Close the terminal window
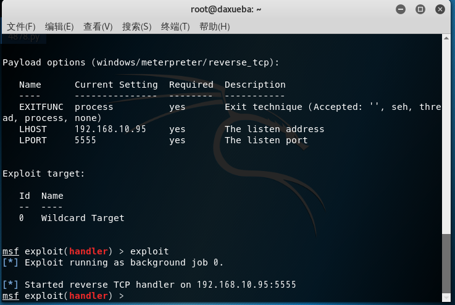 pyautogui.click(x=440, y=10)
